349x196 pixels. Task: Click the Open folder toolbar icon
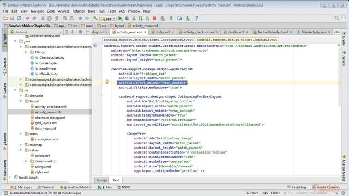coord(5,19)
